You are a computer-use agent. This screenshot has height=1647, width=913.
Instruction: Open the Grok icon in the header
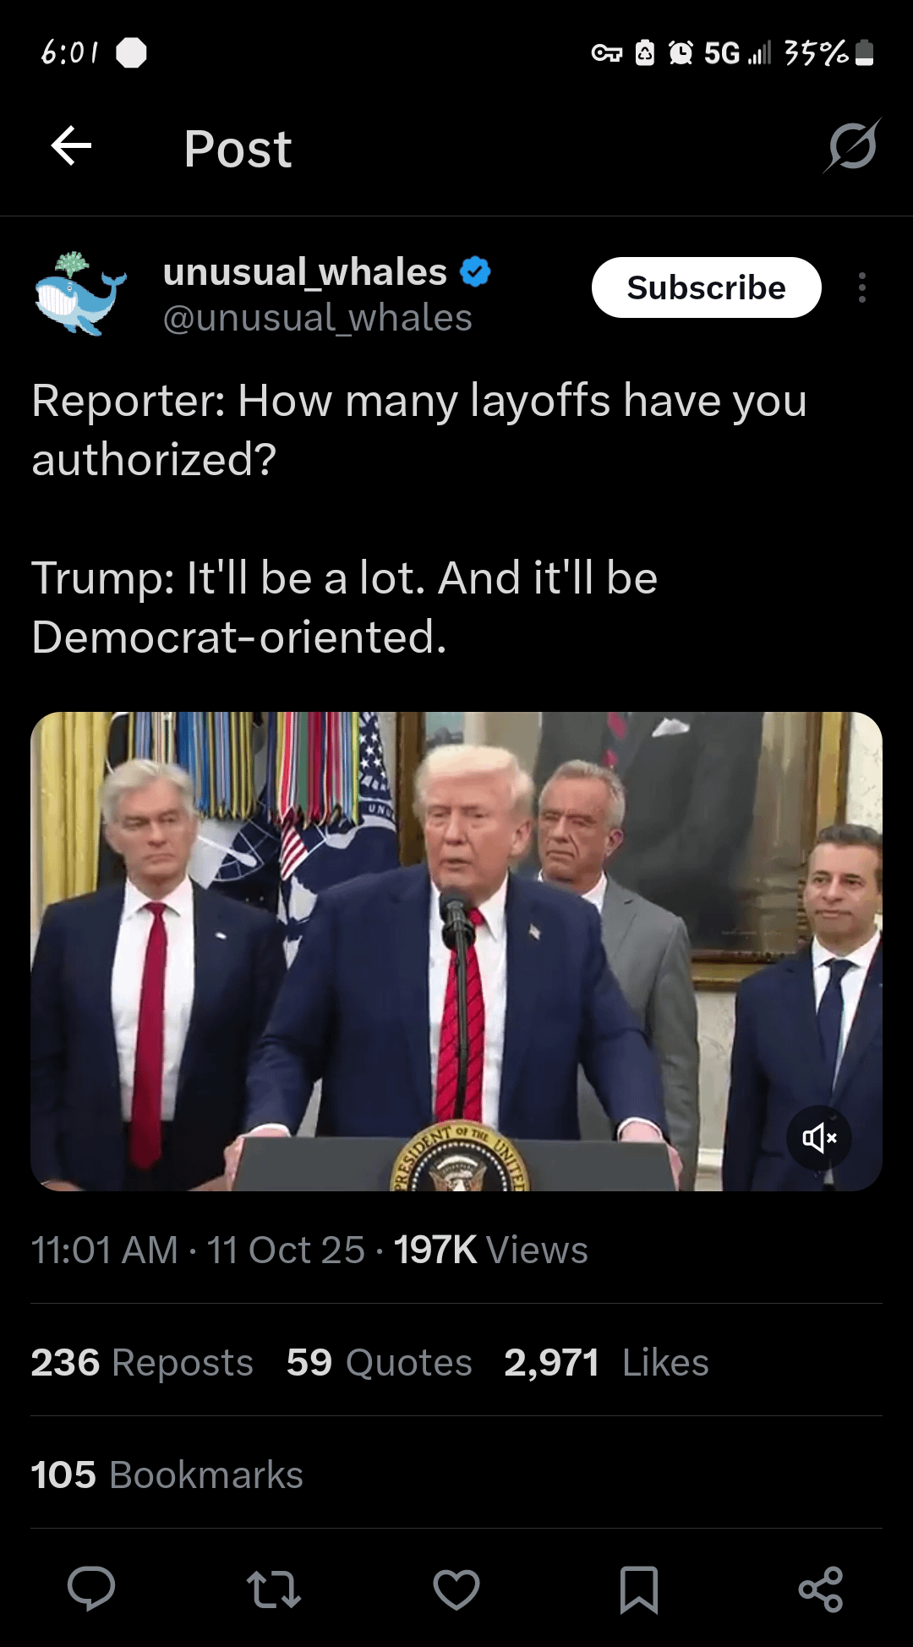(852, 146)
